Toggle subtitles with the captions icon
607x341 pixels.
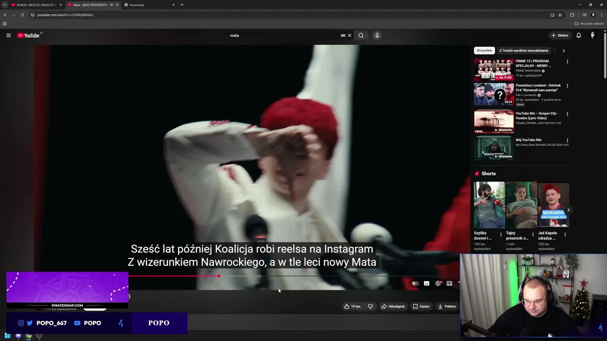(426, 283)
